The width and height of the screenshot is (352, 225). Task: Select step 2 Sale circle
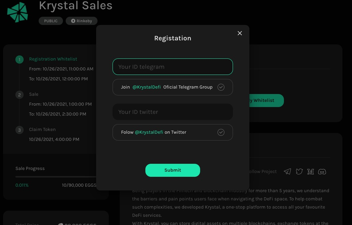coord(19,95)
